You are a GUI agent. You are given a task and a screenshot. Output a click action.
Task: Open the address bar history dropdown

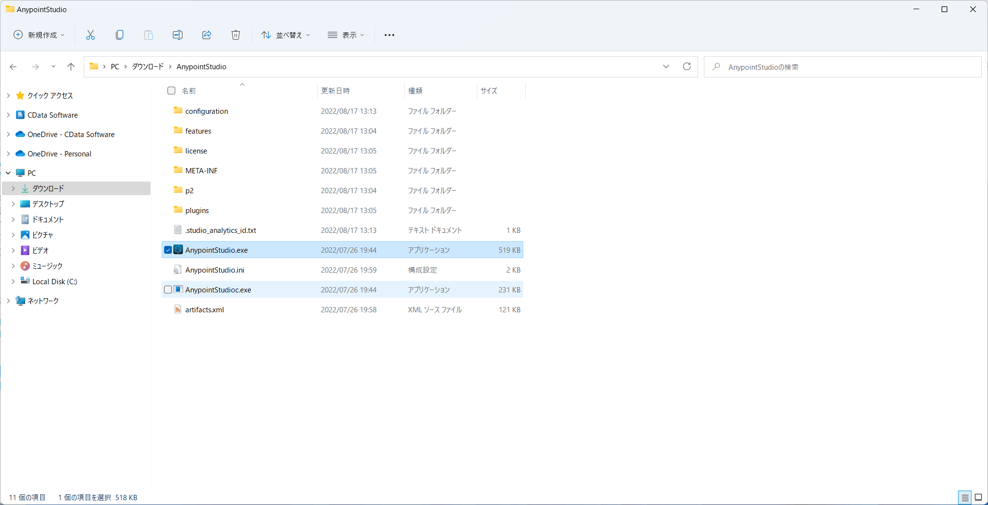[x=666, y=66]
